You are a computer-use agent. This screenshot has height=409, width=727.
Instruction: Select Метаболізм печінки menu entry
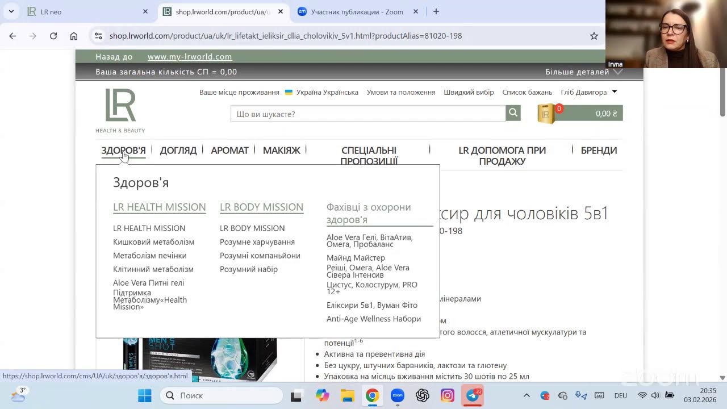149,256
